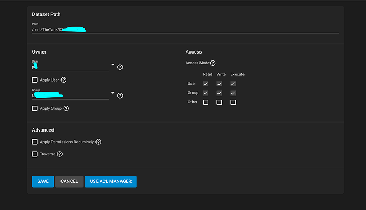This screenshot has height=210, width=366.
Task: Click the Save button
Action: (x=43, y=181)
